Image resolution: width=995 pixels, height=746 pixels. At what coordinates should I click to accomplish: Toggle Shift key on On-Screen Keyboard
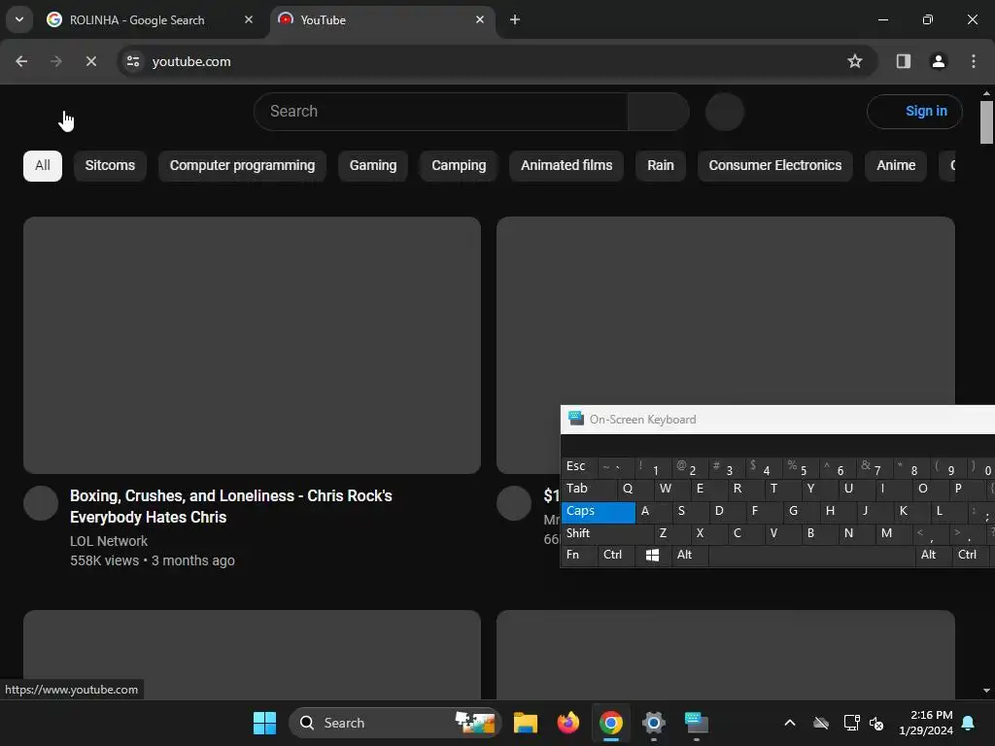click(607, 534)
